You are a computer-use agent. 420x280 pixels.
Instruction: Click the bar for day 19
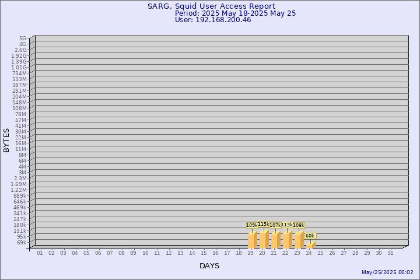[x=252, y=240]
